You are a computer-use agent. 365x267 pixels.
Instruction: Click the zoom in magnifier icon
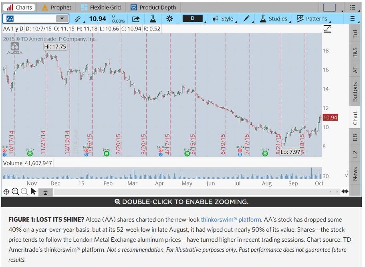(x=15, y=192)
